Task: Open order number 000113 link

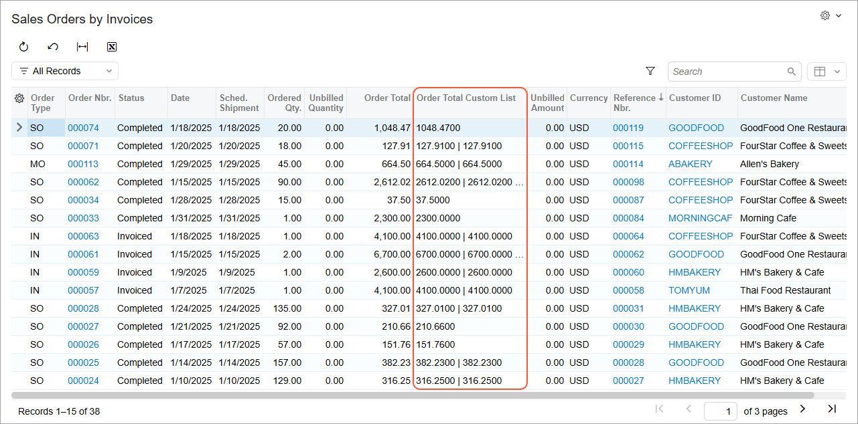Action: tap(83, 164)
